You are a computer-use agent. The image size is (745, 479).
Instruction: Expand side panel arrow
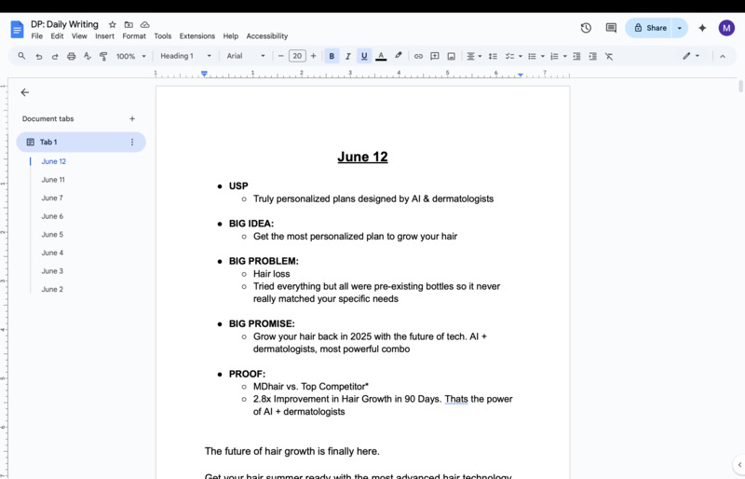[x=739, y=465]
